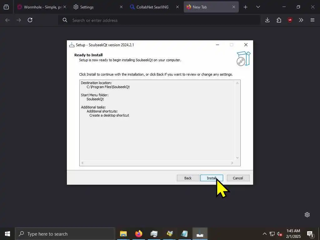Image resolution: width=320 pixels, height=240 pixels.
Task: Minimize the Firefox browser window
Action: pyautogui.click(x=284, y=7)
